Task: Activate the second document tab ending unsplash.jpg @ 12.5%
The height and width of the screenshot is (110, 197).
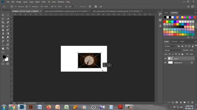Action: click(66, 11)
